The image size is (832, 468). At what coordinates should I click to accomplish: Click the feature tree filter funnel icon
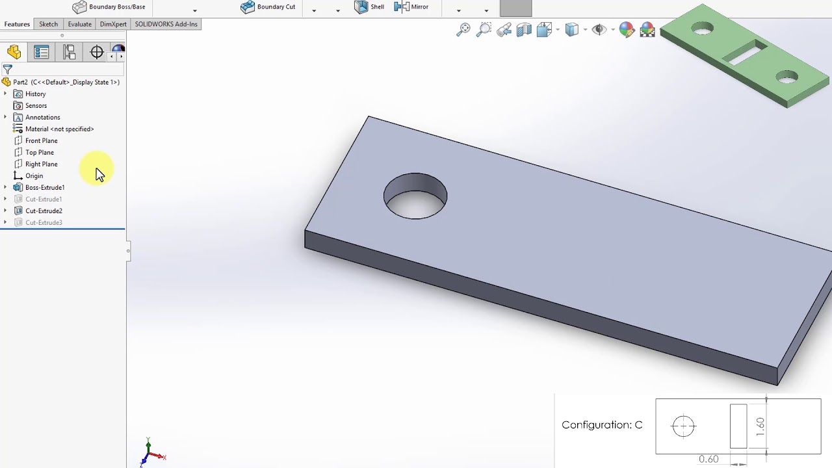point(8,70)
